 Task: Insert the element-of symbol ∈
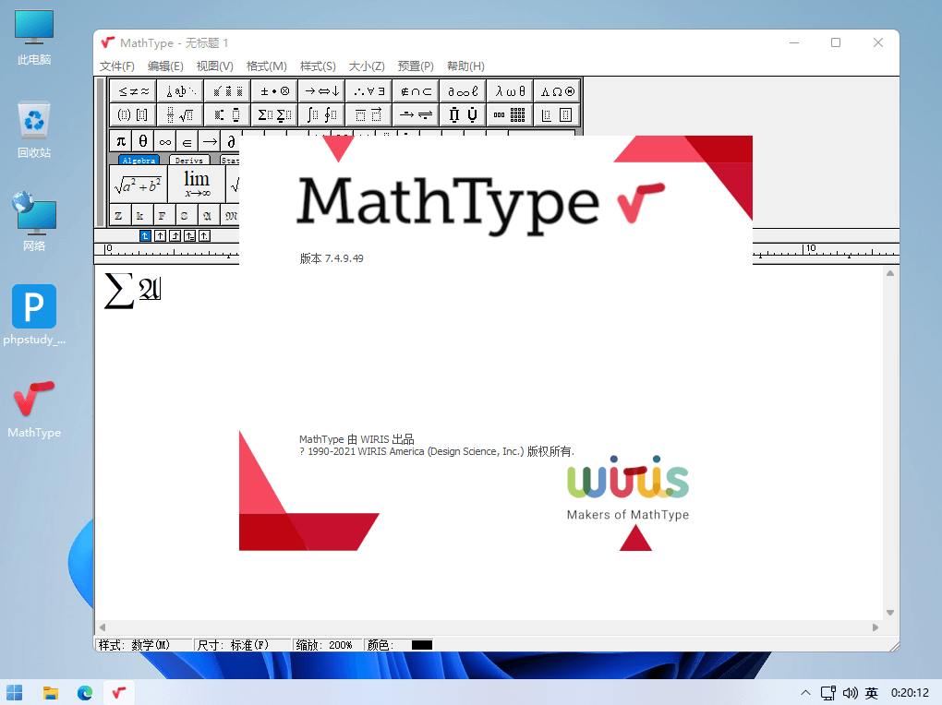click(187, 142)
